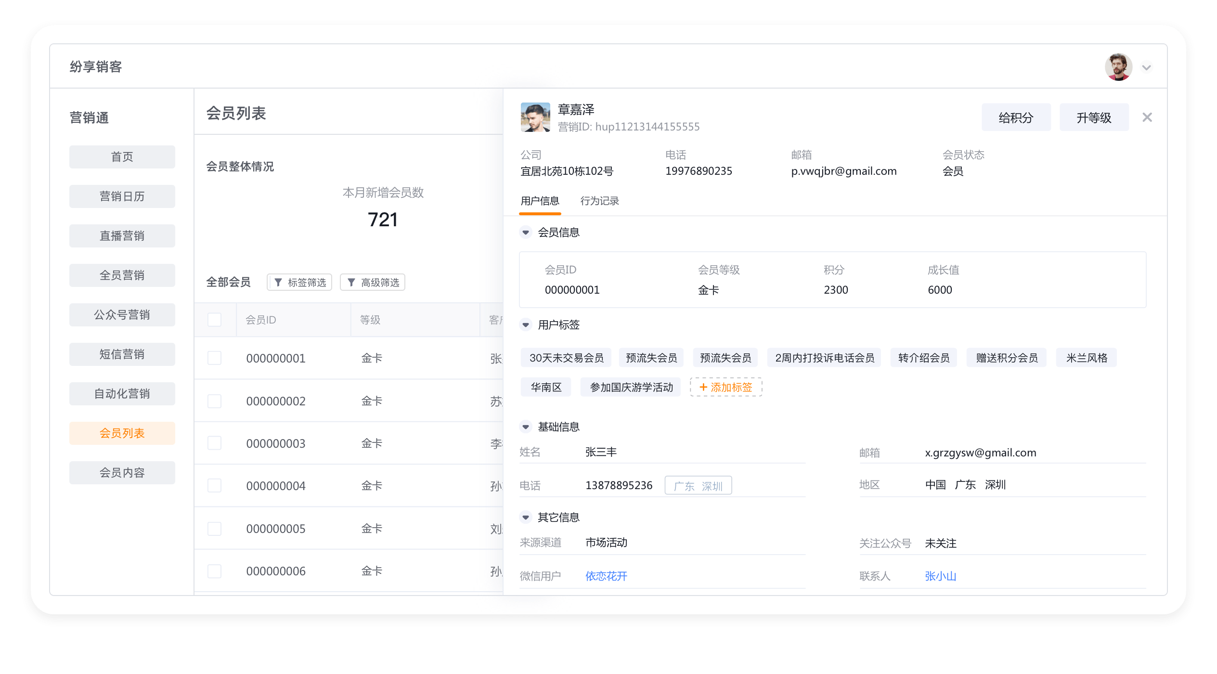Click 章嘉泽's profile photo

coord(535,117)
